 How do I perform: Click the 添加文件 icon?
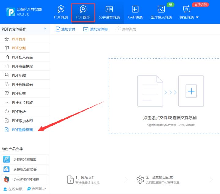pyautogui.click(x=58, y=29)
